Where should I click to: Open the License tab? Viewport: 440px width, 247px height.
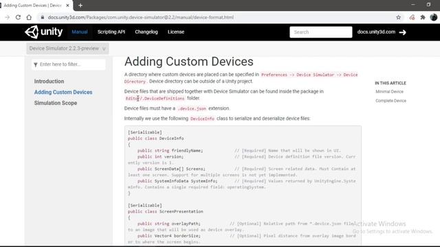(x=176, y=32)
